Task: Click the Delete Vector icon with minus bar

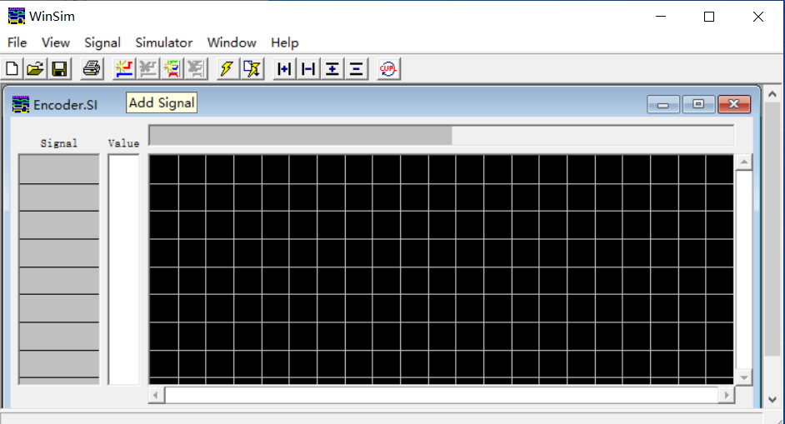Action: tap(307, 68)
